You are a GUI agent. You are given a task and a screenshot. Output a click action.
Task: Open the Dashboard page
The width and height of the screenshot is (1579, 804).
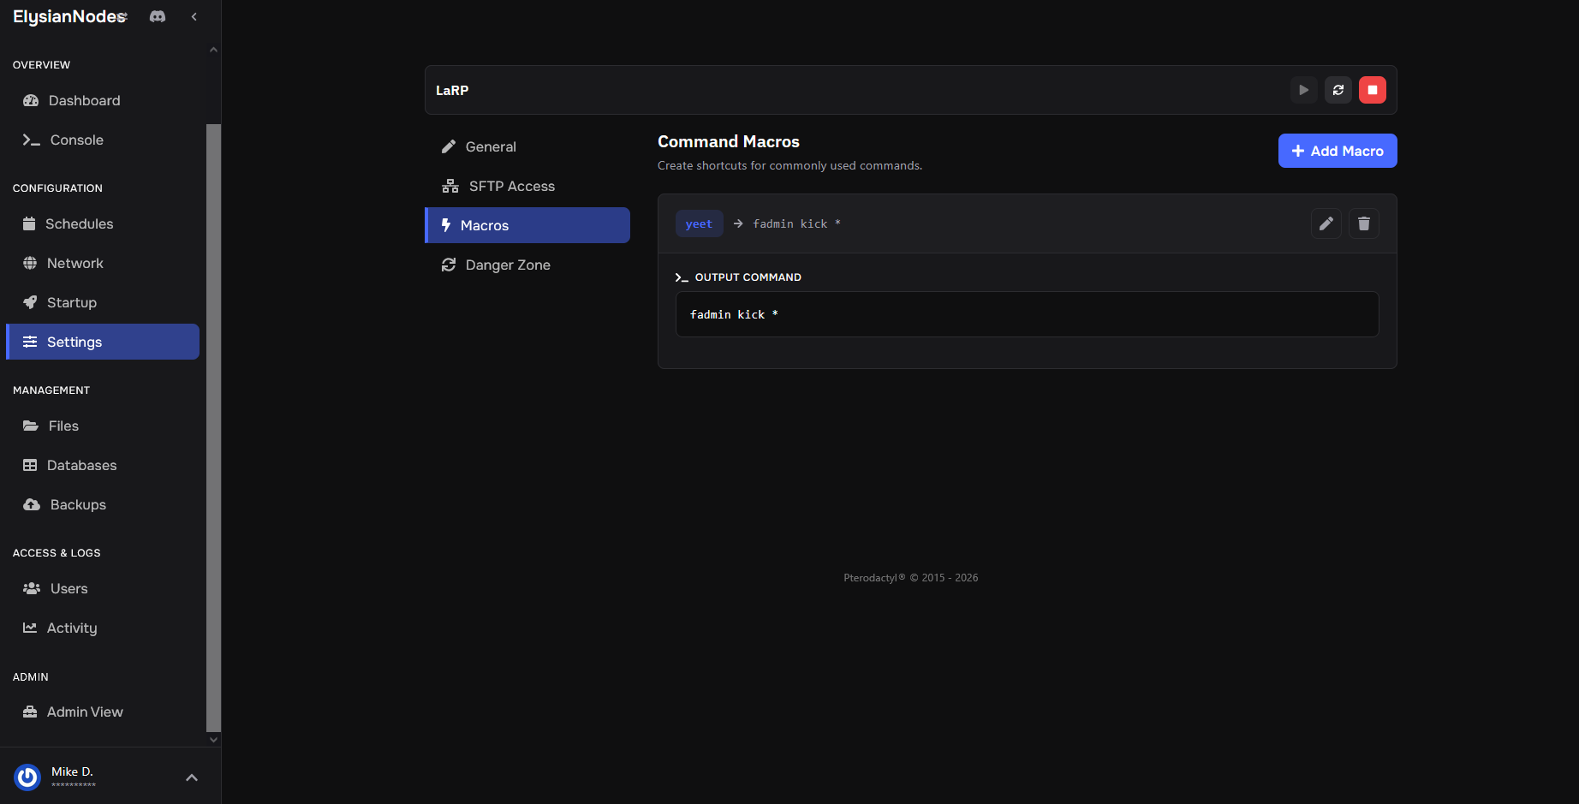coord(103,100)
